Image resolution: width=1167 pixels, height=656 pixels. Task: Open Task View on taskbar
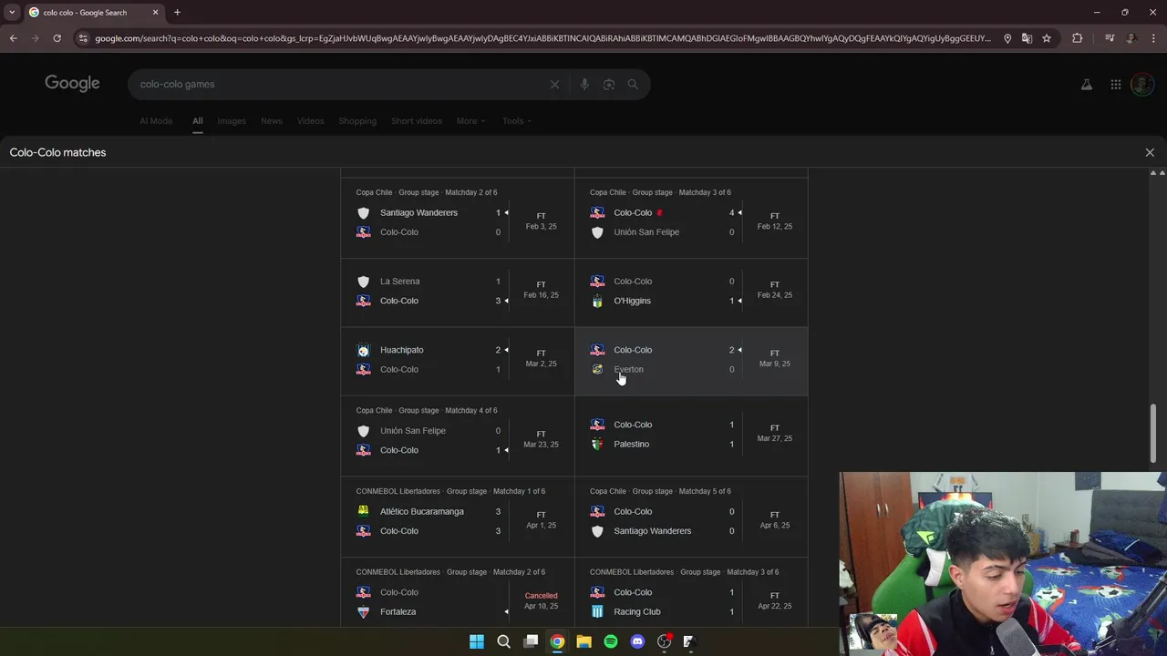click(x=531, y=641)
